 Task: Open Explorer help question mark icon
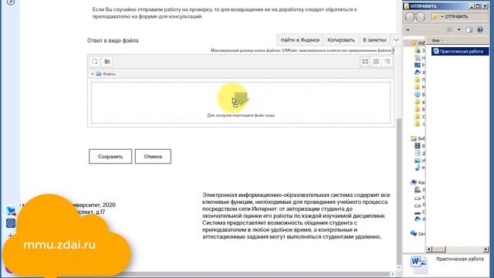[x=480, y=29]
